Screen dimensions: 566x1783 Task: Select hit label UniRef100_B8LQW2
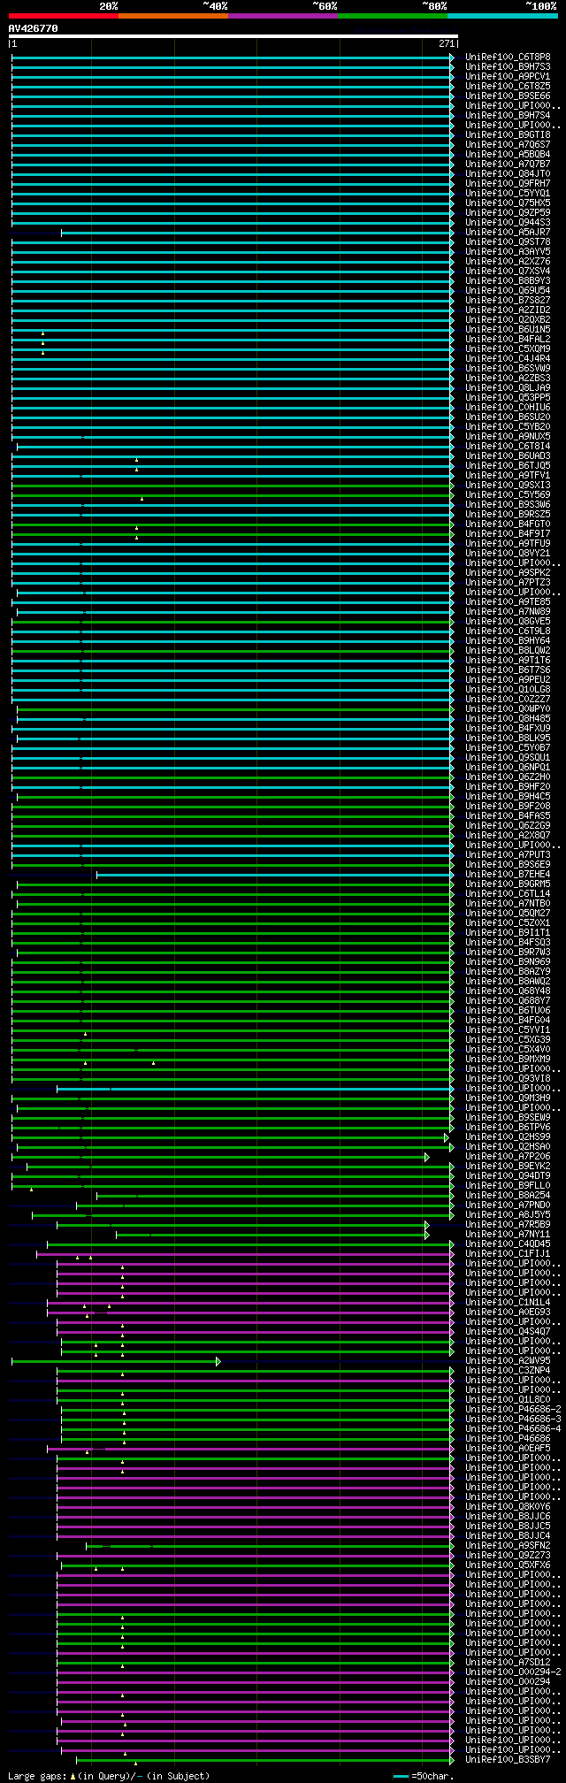click(x=508, y=650)
